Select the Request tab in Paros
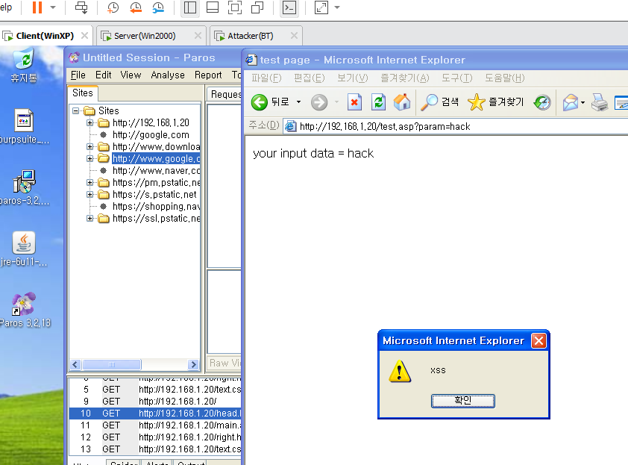This screenshot has width=628, height=465. 224,95
